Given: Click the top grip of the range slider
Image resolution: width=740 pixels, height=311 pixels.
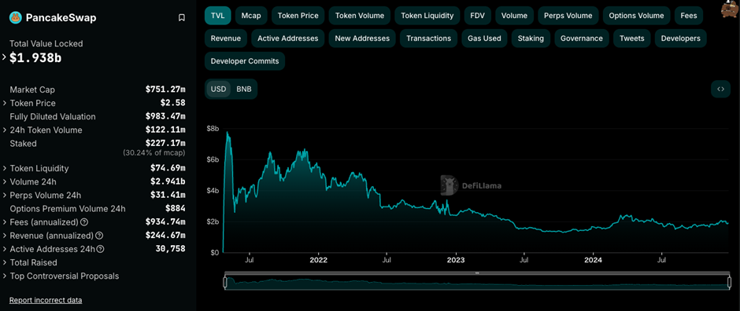Looking at the screenshot, I should [x=477, y=273].
